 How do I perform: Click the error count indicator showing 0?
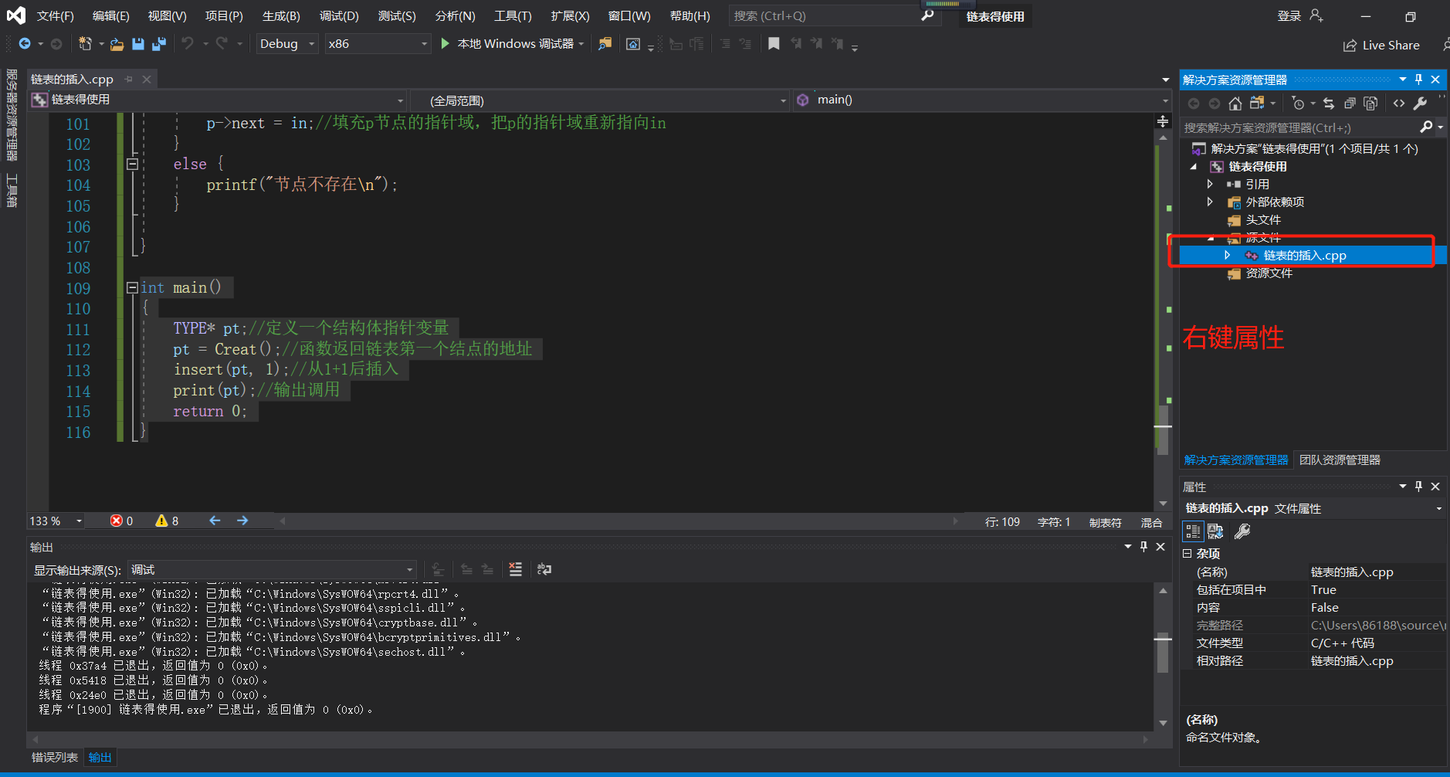[x=121, y=521]
